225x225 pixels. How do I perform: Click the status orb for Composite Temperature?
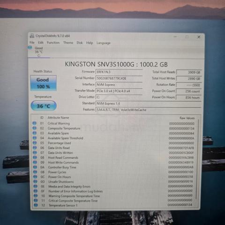pyautogui.click(x=34, y=128)
